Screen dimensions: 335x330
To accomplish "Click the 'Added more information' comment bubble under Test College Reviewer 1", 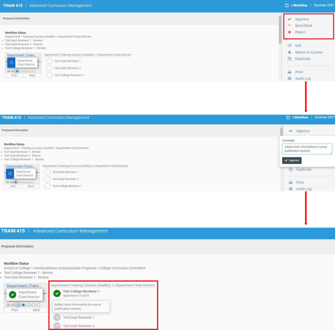I will point(81,306).
